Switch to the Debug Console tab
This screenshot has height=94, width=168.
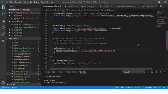click(x=71, y=72)
